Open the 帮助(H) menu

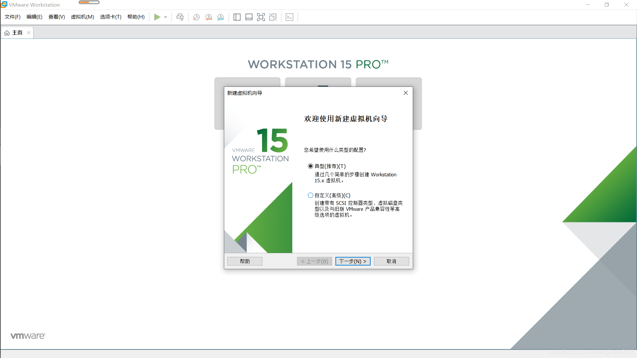coord(136,17)
